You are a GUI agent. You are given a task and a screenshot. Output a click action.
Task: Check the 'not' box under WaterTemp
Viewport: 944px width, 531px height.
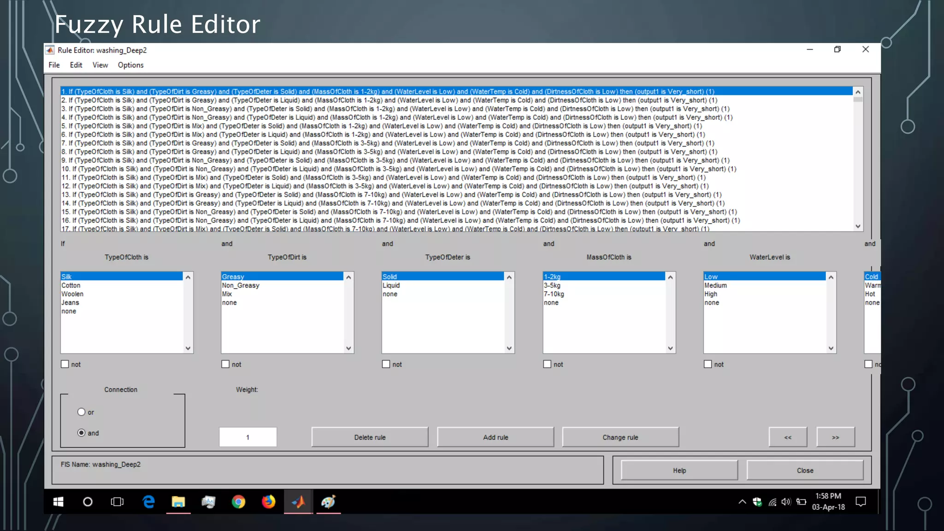click(868, 364)
